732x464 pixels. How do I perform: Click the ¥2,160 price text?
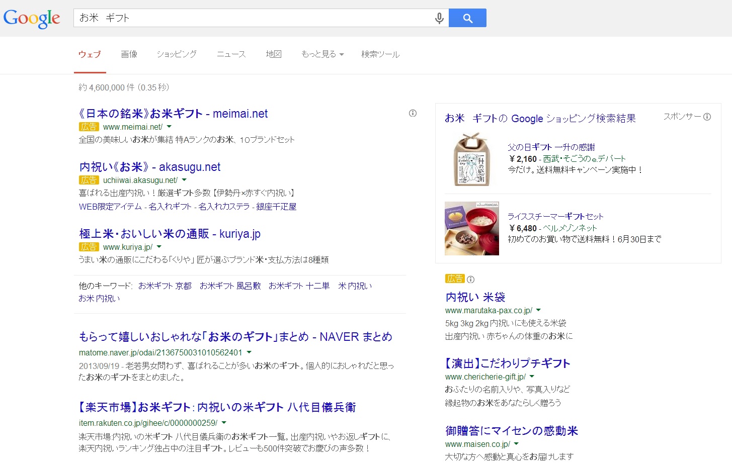523,159
